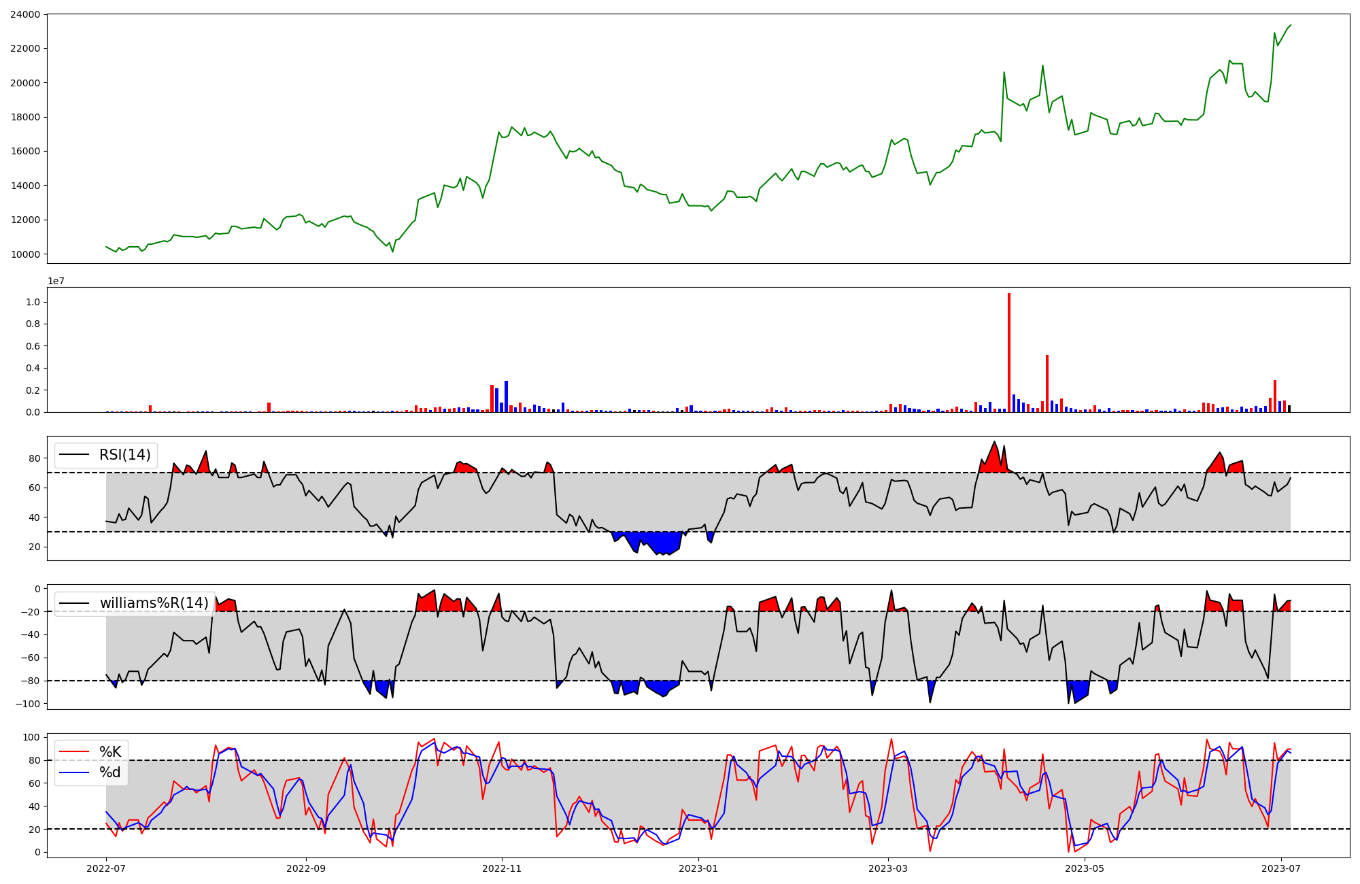Click the 2023-05 x-axis tick label
1360x884 pixels.
(x=1085, y=868)
